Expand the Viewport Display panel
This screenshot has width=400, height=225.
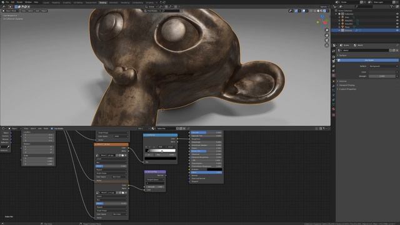[347, 85]
